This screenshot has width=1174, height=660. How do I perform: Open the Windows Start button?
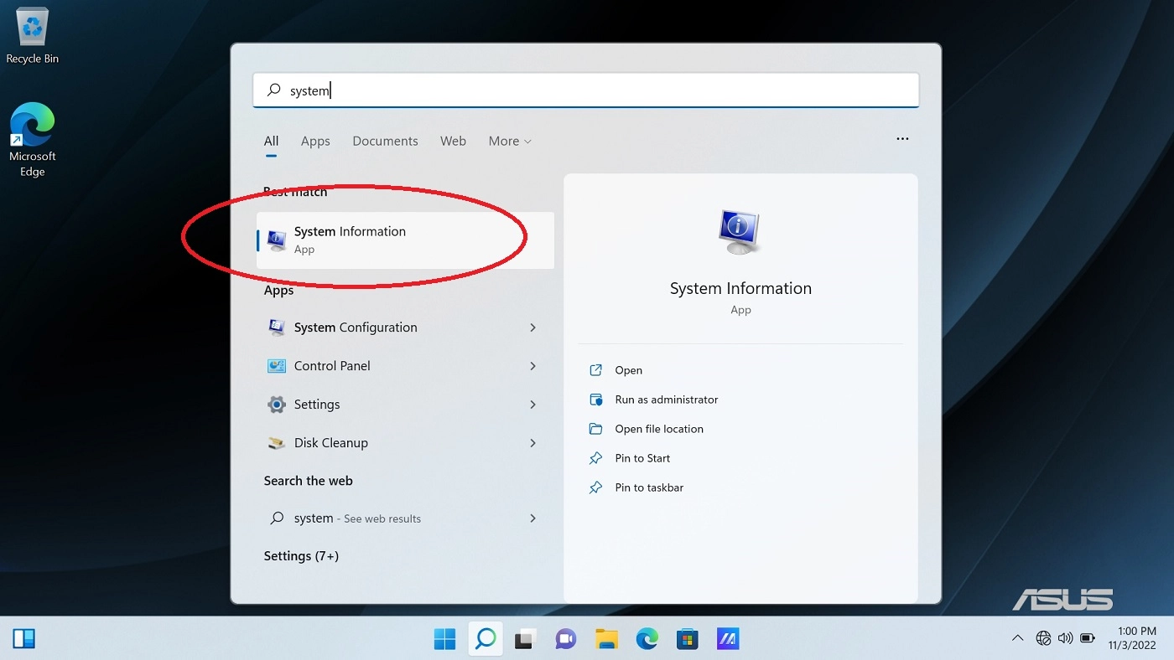coord(444,639)
